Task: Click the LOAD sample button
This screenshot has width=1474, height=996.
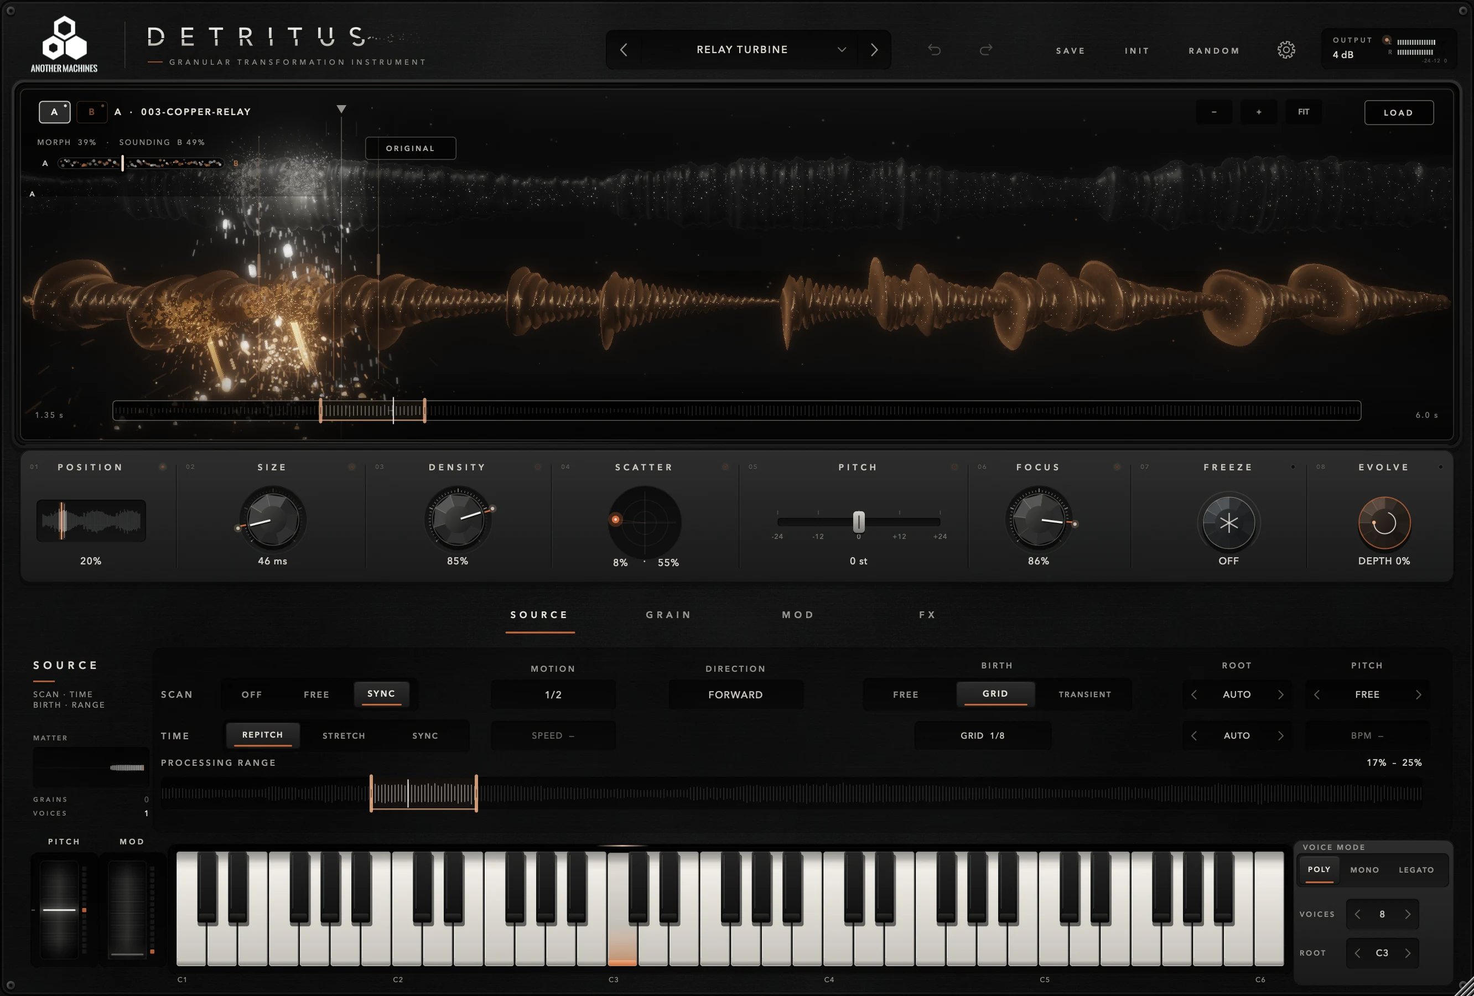Action: [1399, 112]
